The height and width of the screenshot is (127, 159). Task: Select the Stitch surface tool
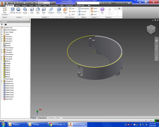coord(94,8)
